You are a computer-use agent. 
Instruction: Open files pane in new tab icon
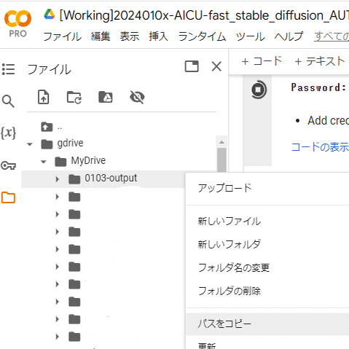(192, 66)
